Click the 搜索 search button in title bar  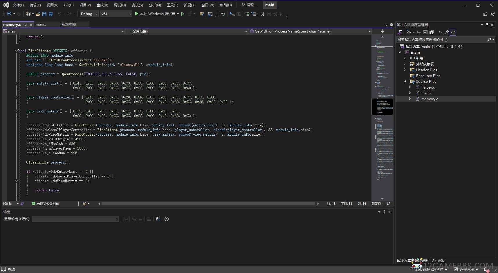click(x=249, y=5)
